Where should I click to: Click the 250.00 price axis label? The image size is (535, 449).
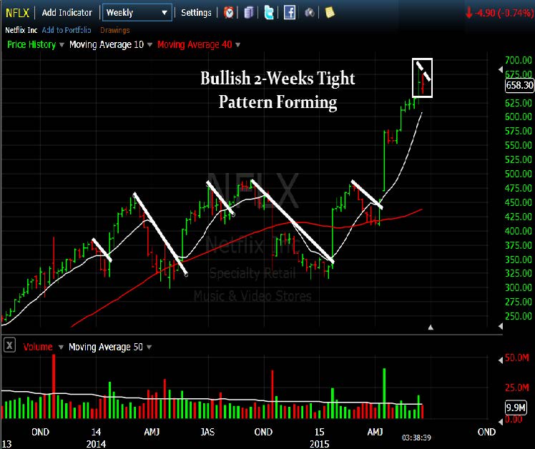[x=519, y=316]
